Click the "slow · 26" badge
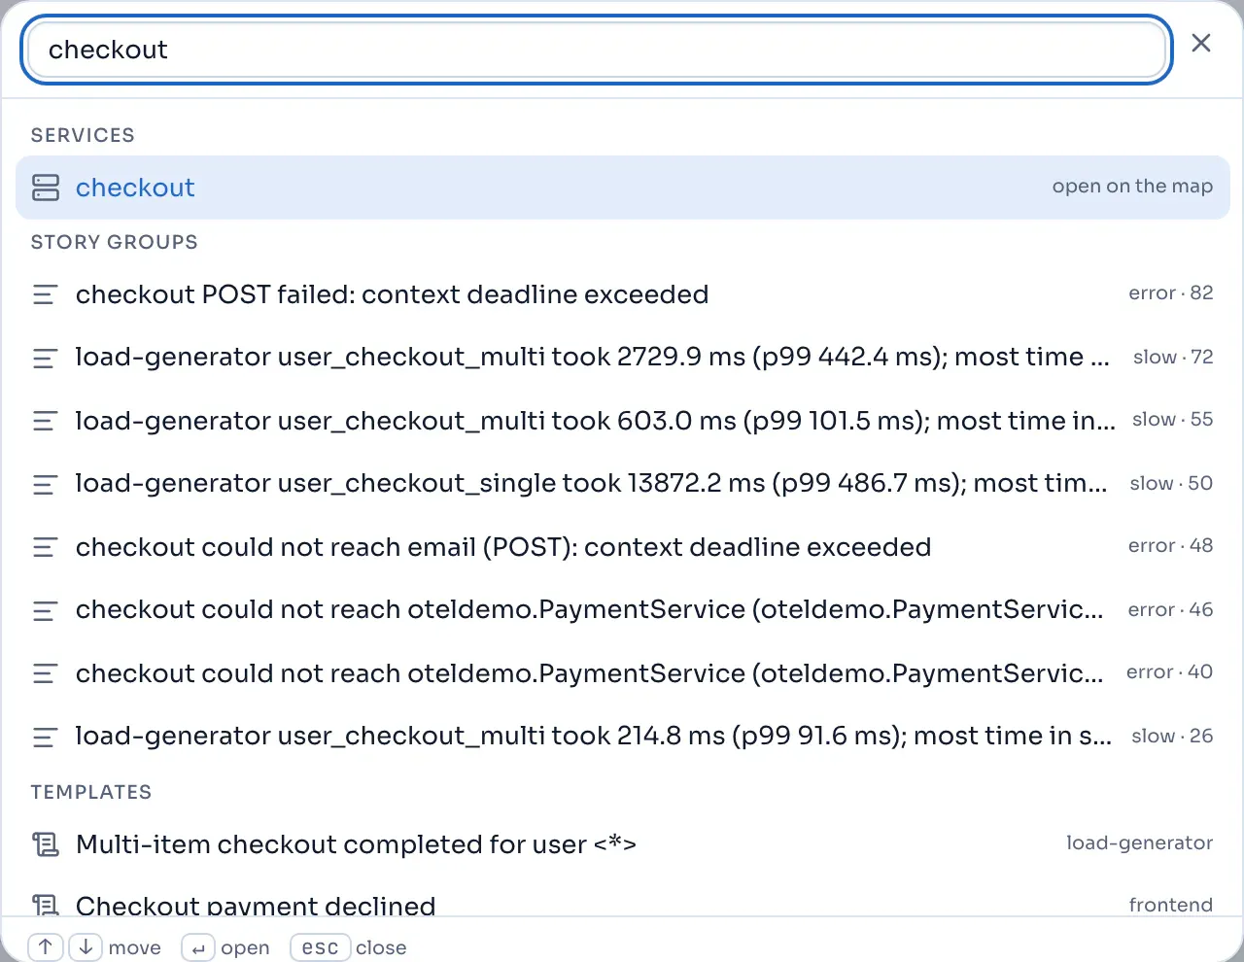This screenshot has height=962, width=1244. point(1172,737)
